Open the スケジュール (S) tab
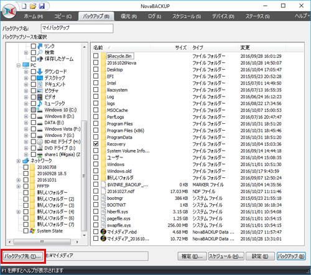This screenshot has width=311, height=275. (187, 16)
